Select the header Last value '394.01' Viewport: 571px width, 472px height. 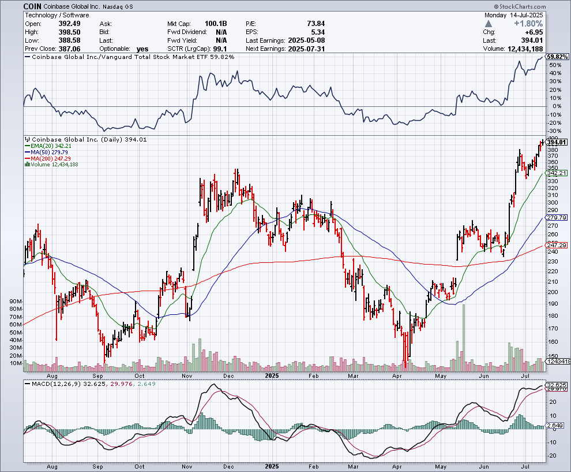click(x=532, y=40)
